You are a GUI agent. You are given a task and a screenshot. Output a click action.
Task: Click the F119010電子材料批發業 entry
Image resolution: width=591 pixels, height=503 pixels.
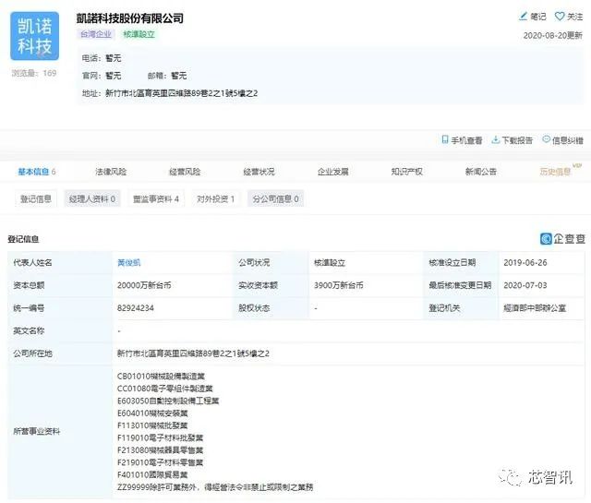click(160, 437)
